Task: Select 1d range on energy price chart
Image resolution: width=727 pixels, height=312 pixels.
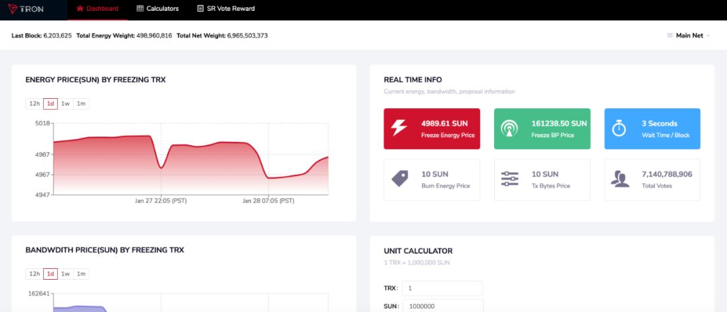Action: pyautogui.click(x=50, y=104)
